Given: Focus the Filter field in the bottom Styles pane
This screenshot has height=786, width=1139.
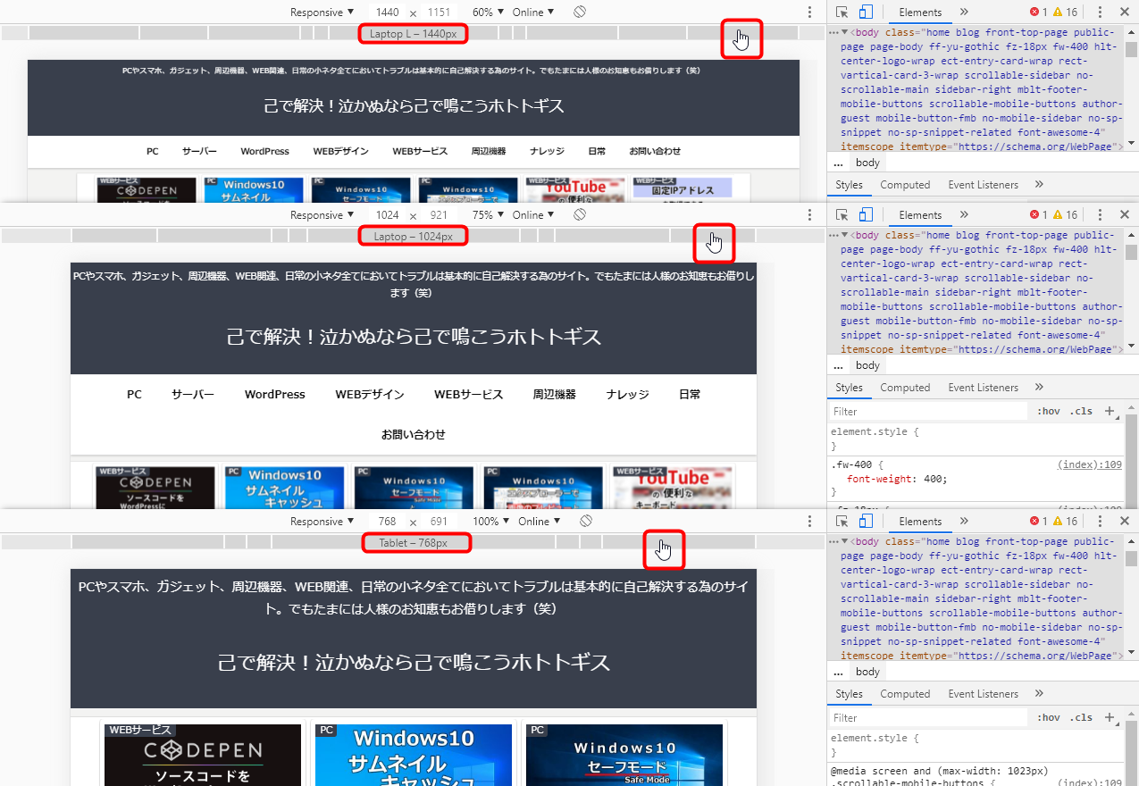Looking at the screenshot, I should coord(929,718).
